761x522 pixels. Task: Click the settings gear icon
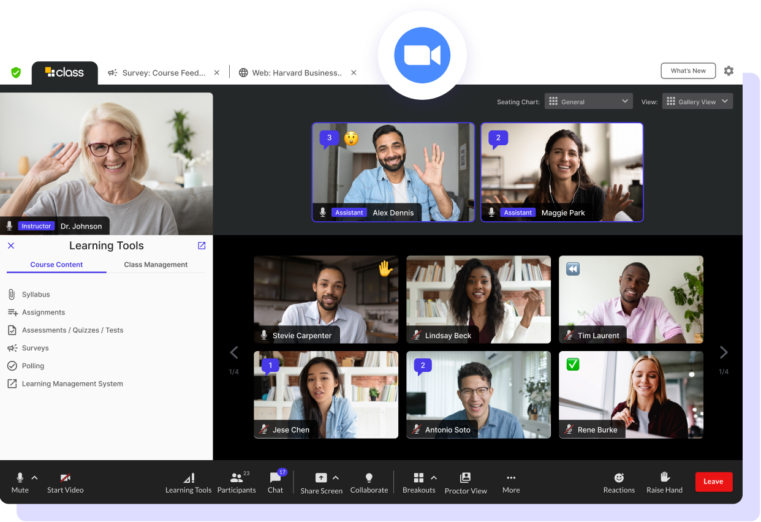(x=729, y=71)
